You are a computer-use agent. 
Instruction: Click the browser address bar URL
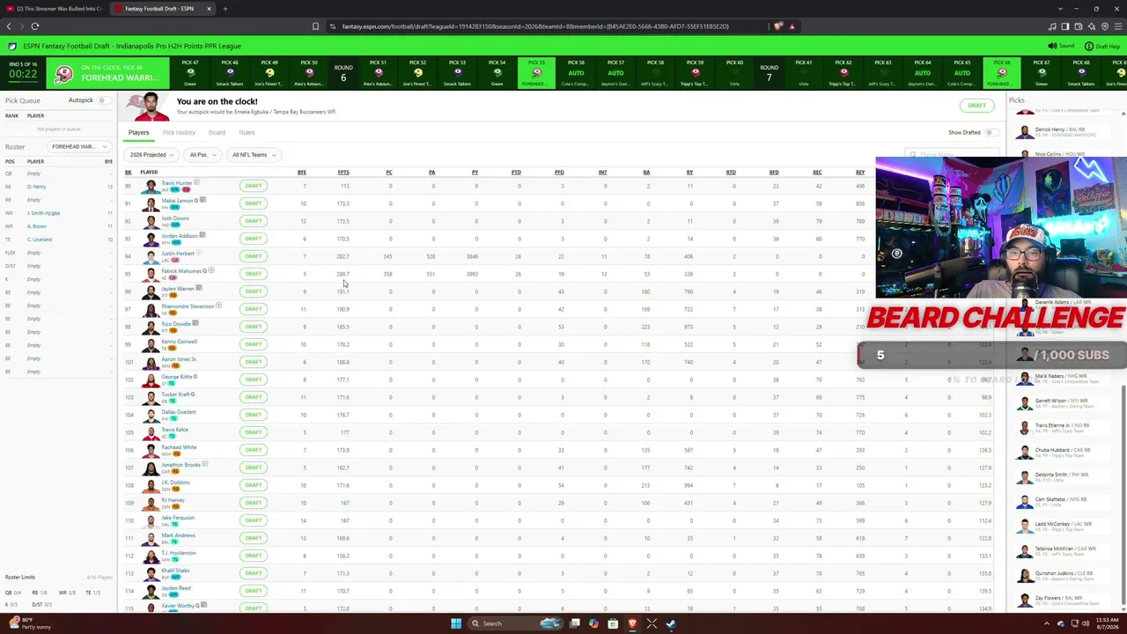click(535, 26)
